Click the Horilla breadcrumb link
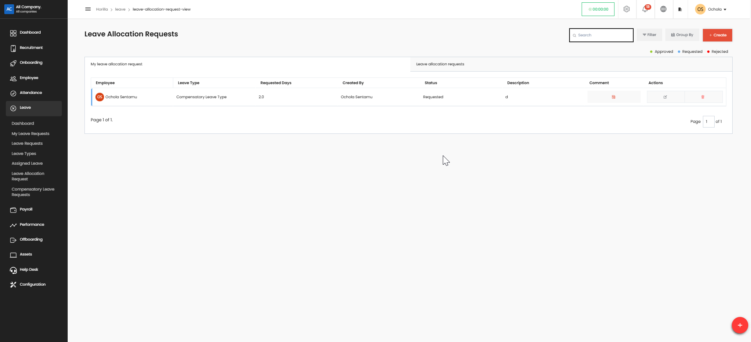Screen dimensions: 751x342 (x=102, y=9)
